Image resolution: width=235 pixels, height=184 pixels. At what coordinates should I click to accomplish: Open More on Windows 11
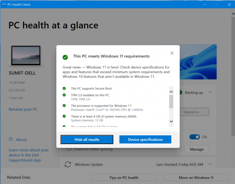coord(196,178)
